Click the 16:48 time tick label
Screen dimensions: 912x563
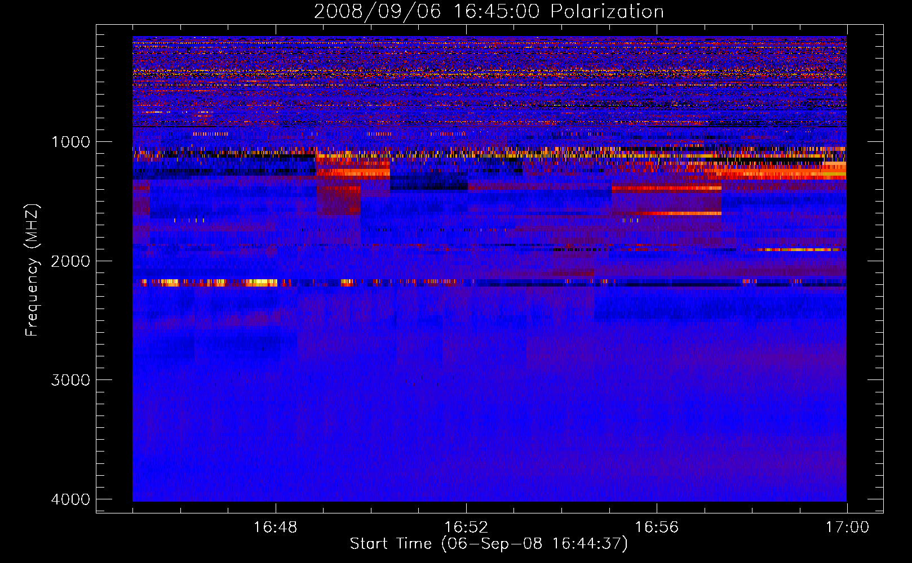click(276, 528)
